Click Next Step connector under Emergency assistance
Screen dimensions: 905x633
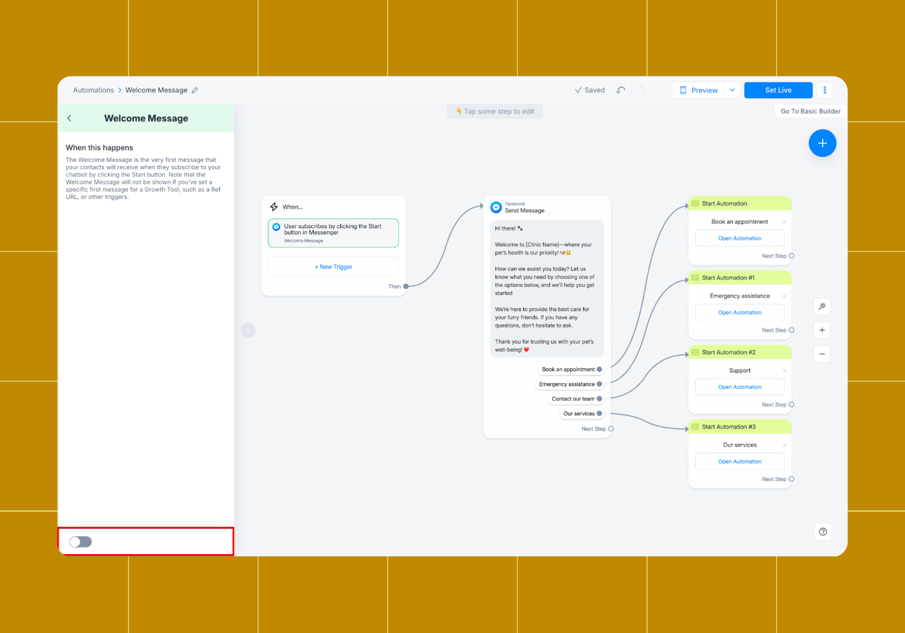[791, 330]
